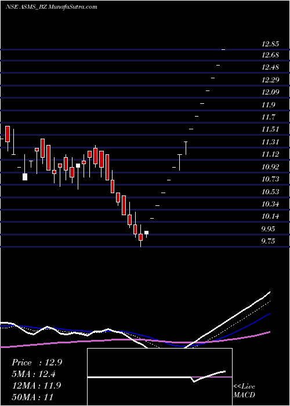Click the 12.48 price axis label
Screen dimensions: 290x406
click(x=270, y=67)
